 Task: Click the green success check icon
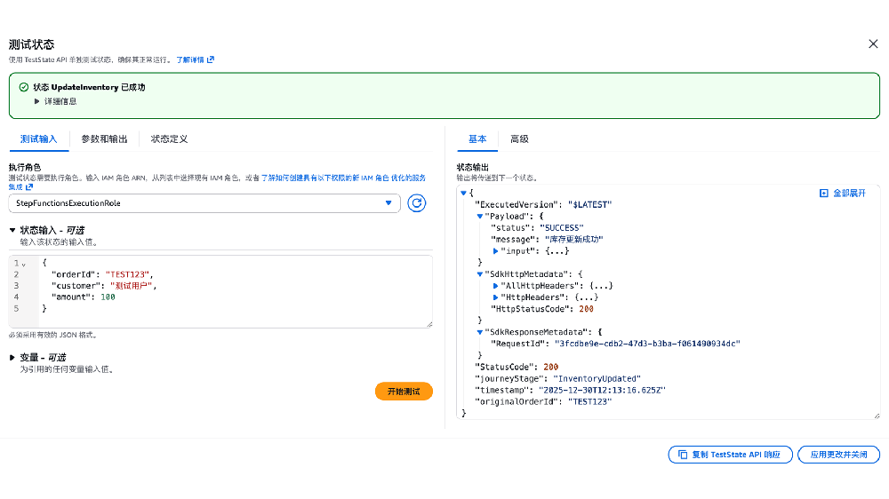(23, 87)
